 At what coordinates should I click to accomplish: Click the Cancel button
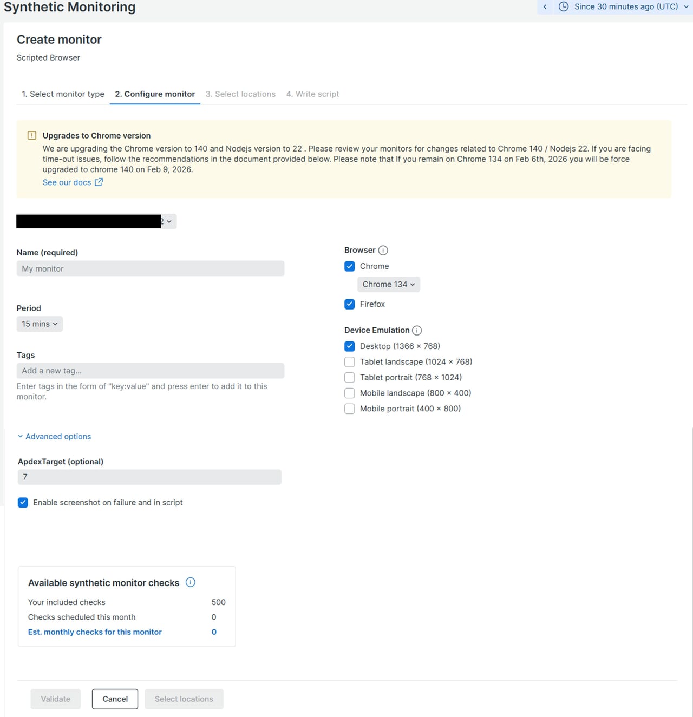point(115,699)
